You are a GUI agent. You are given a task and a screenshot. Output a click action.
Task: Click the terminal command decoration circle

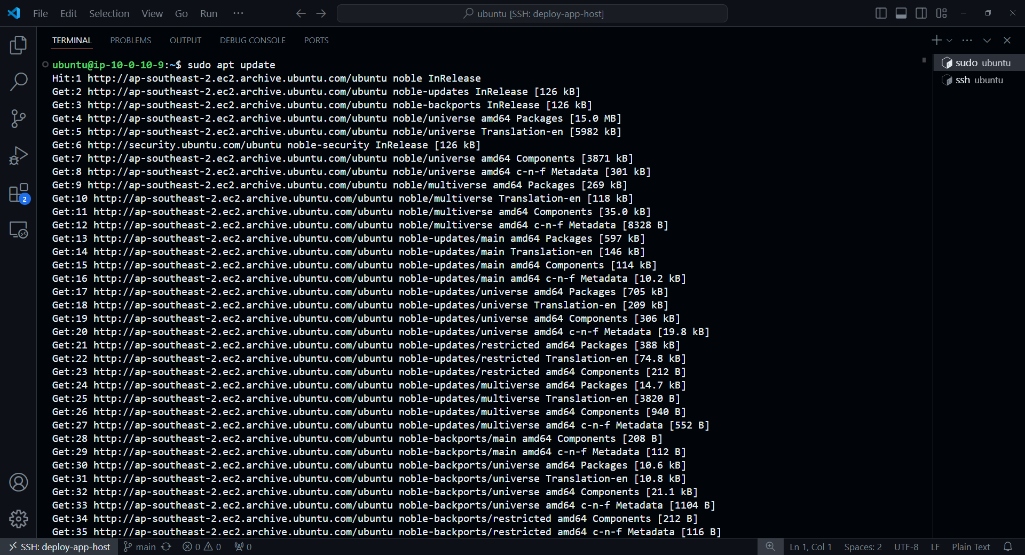(45, 65)
